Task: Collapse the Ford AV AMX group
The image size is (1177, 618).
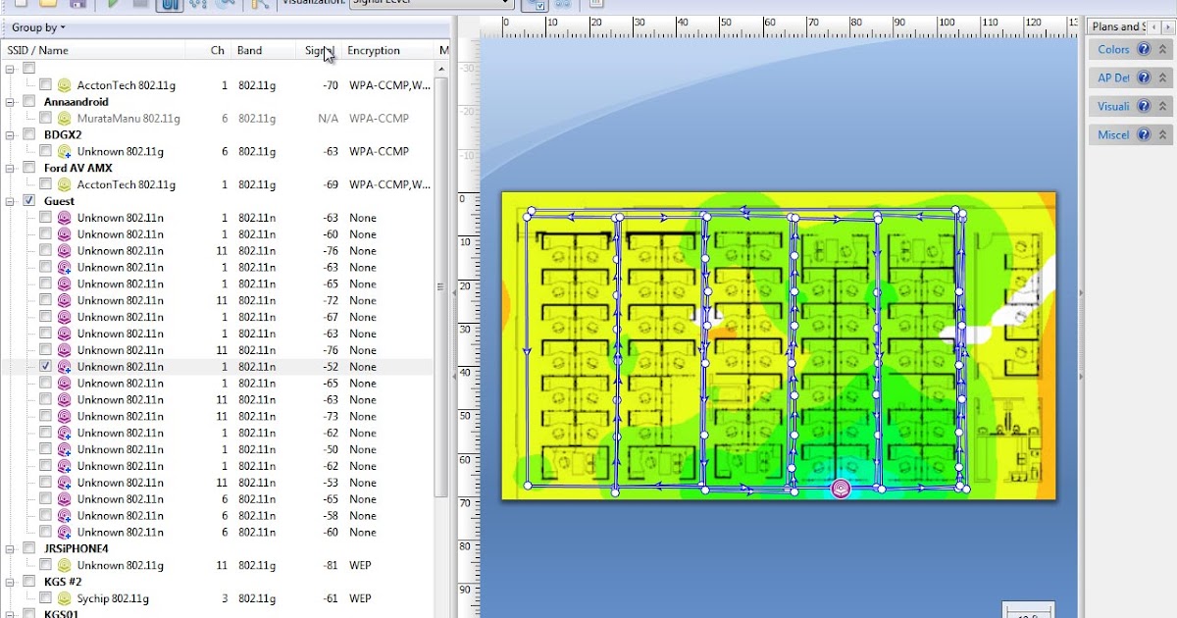Action: [x=11, y=168]
